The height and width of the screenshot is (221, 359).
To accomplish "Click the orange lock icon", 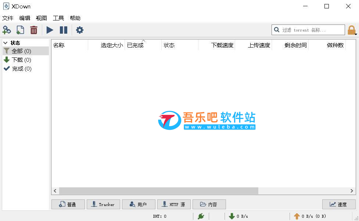I will pos(352,30).
